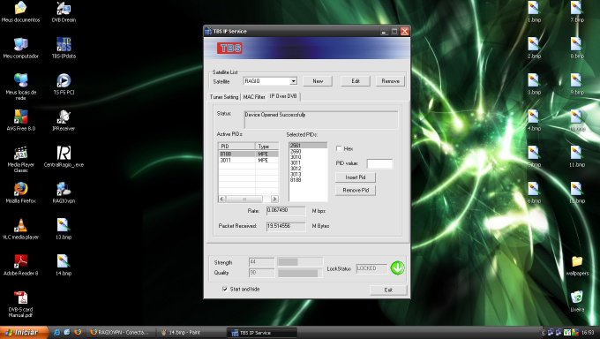Select the 8188 row in Active PIDs
The height and width of the screenshot is (339, 600).
pyautogui.click(x=248, y=154)
